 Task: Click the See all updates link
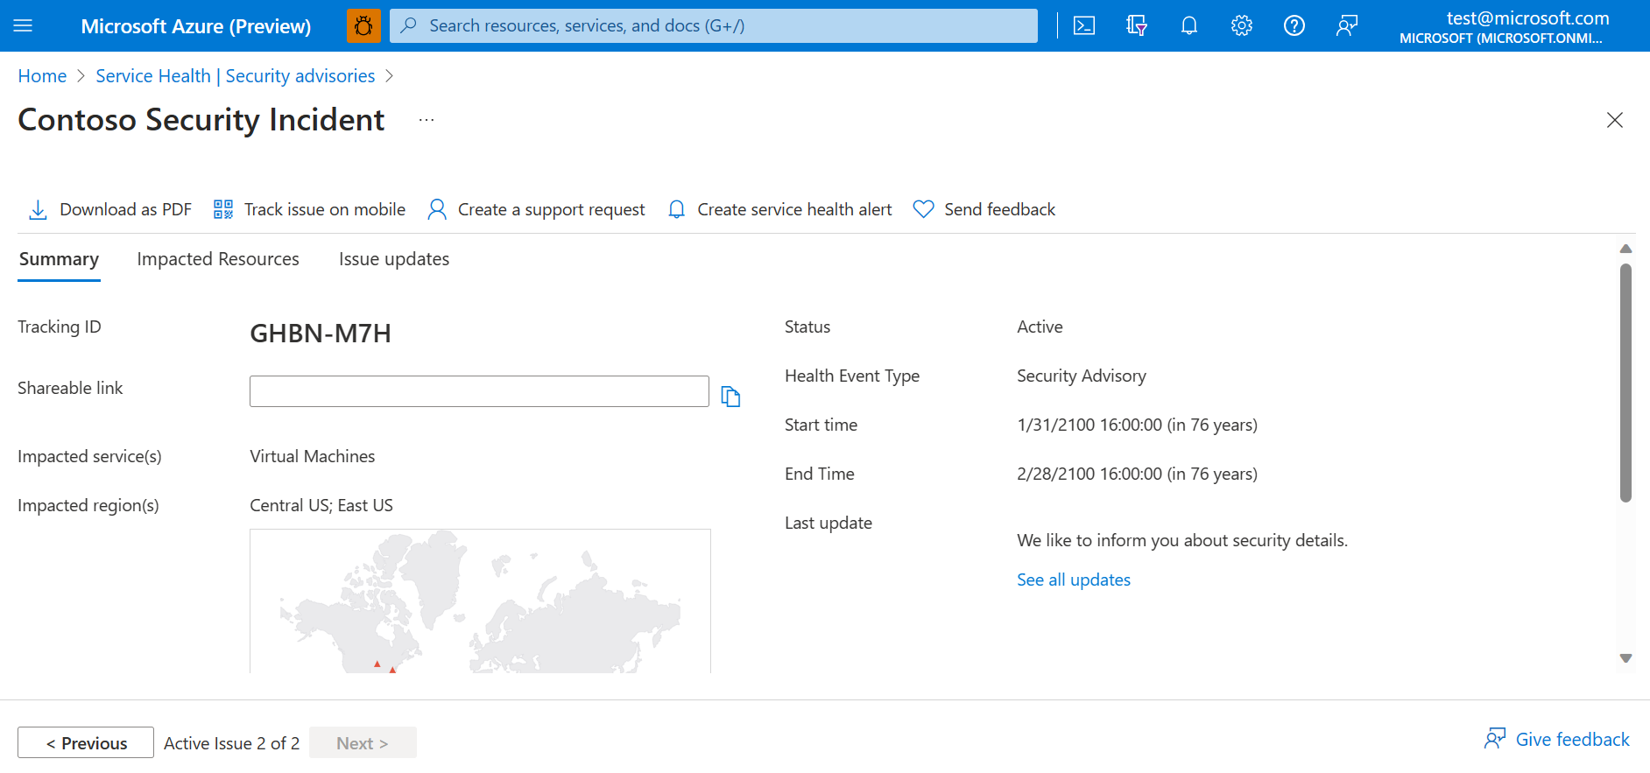coord(1073,580)
